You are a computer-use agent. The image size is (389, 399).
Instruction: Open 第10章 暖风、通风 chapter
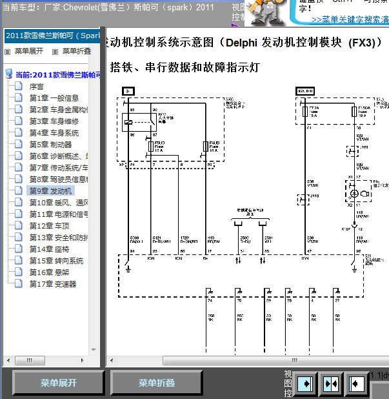click(x=59, y=203)
